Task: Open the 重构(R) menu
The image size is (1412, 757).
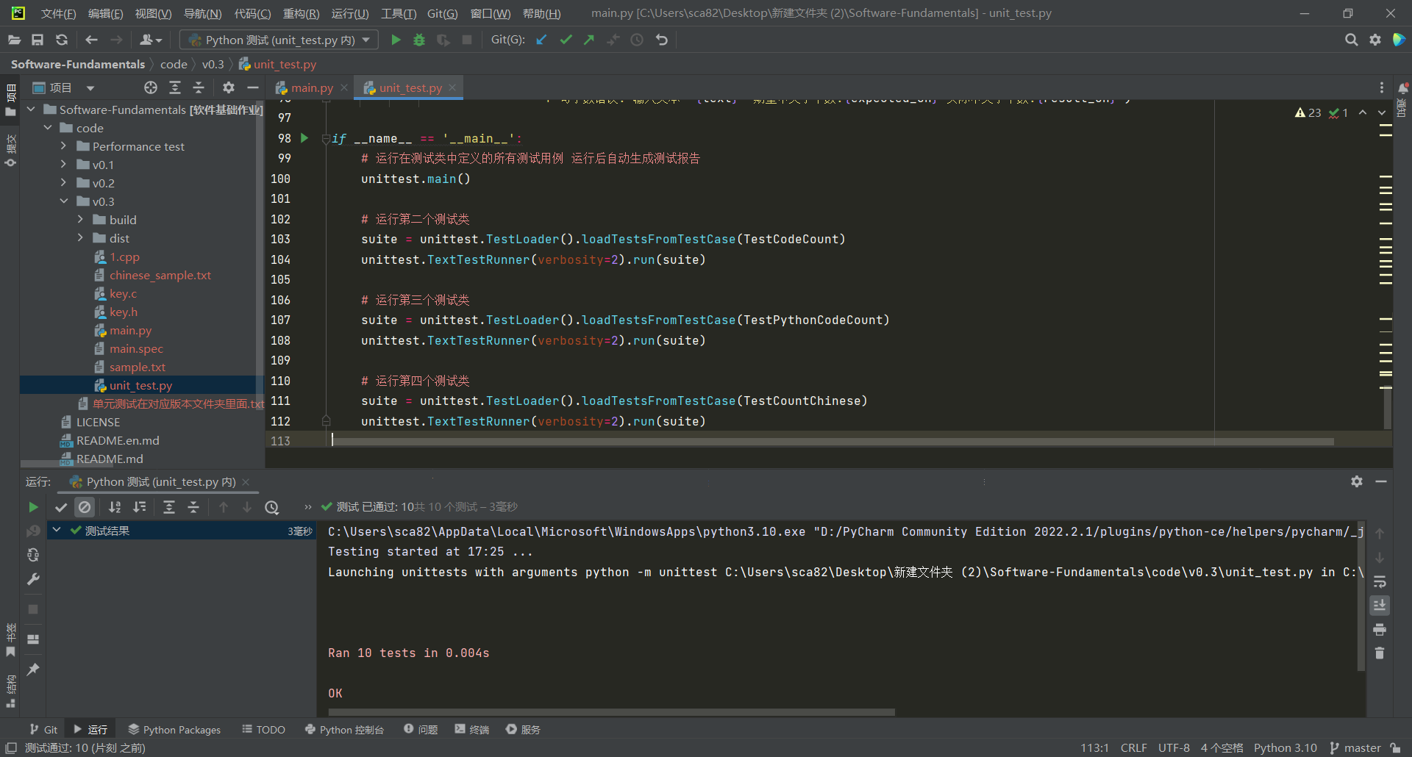Action: tap(302, 13)
